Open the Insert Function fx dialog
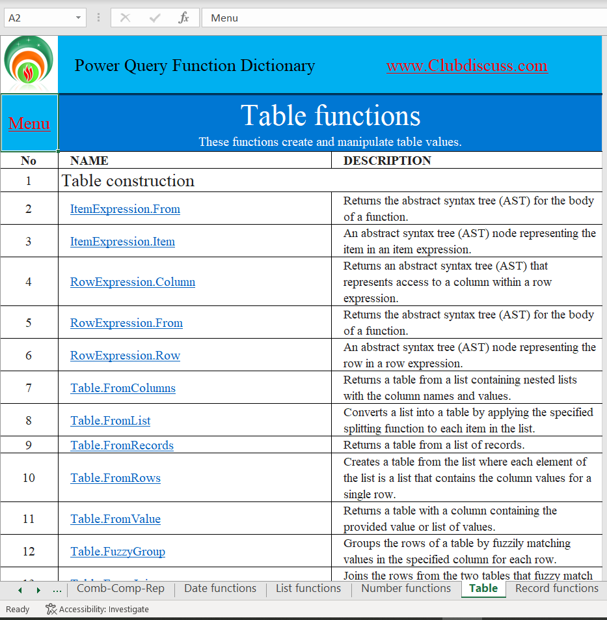This screenshot has width=607, height=620. click(183, 18)
